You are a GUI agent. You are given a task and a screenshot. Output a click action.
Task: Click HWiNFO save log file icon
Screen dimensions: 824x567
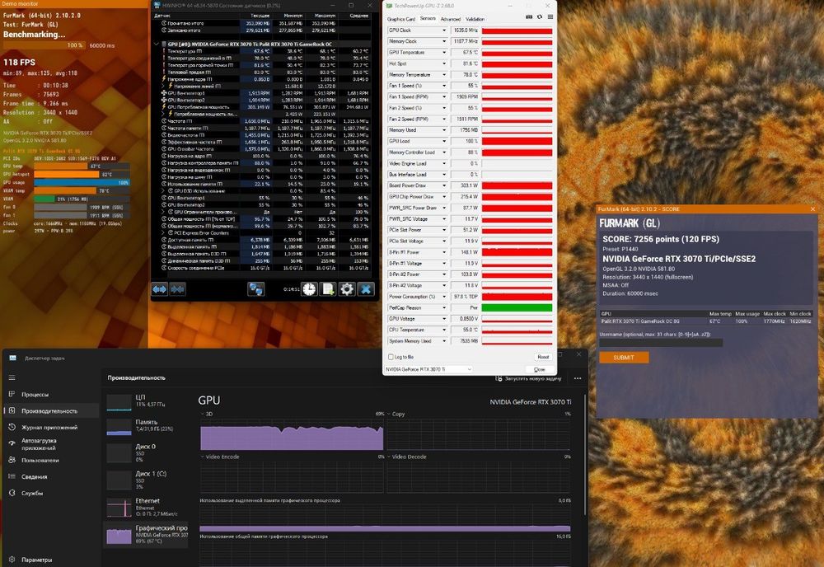[328, 289]
